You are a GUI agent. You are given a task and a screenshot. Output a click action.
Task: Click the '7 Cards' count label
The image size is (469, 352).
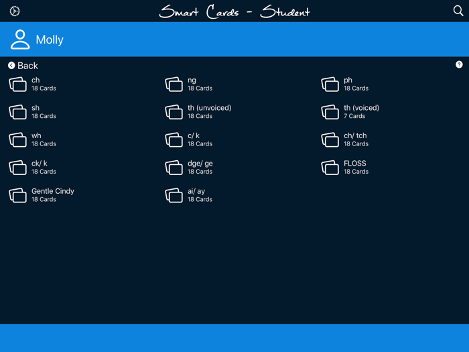point(354,116)
